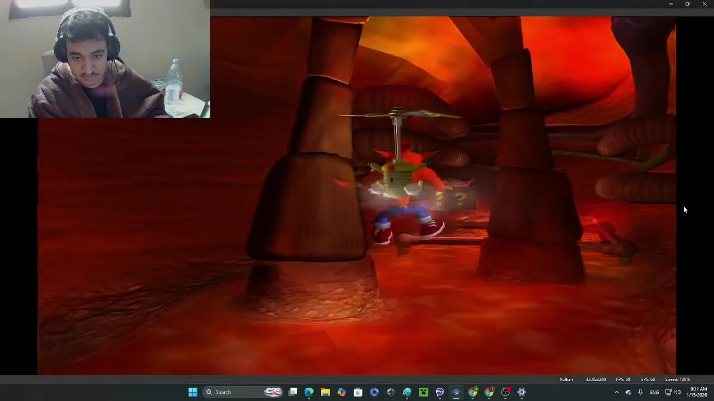
Task: Click the FPS: 60 status entry
Action: (623, 379)
